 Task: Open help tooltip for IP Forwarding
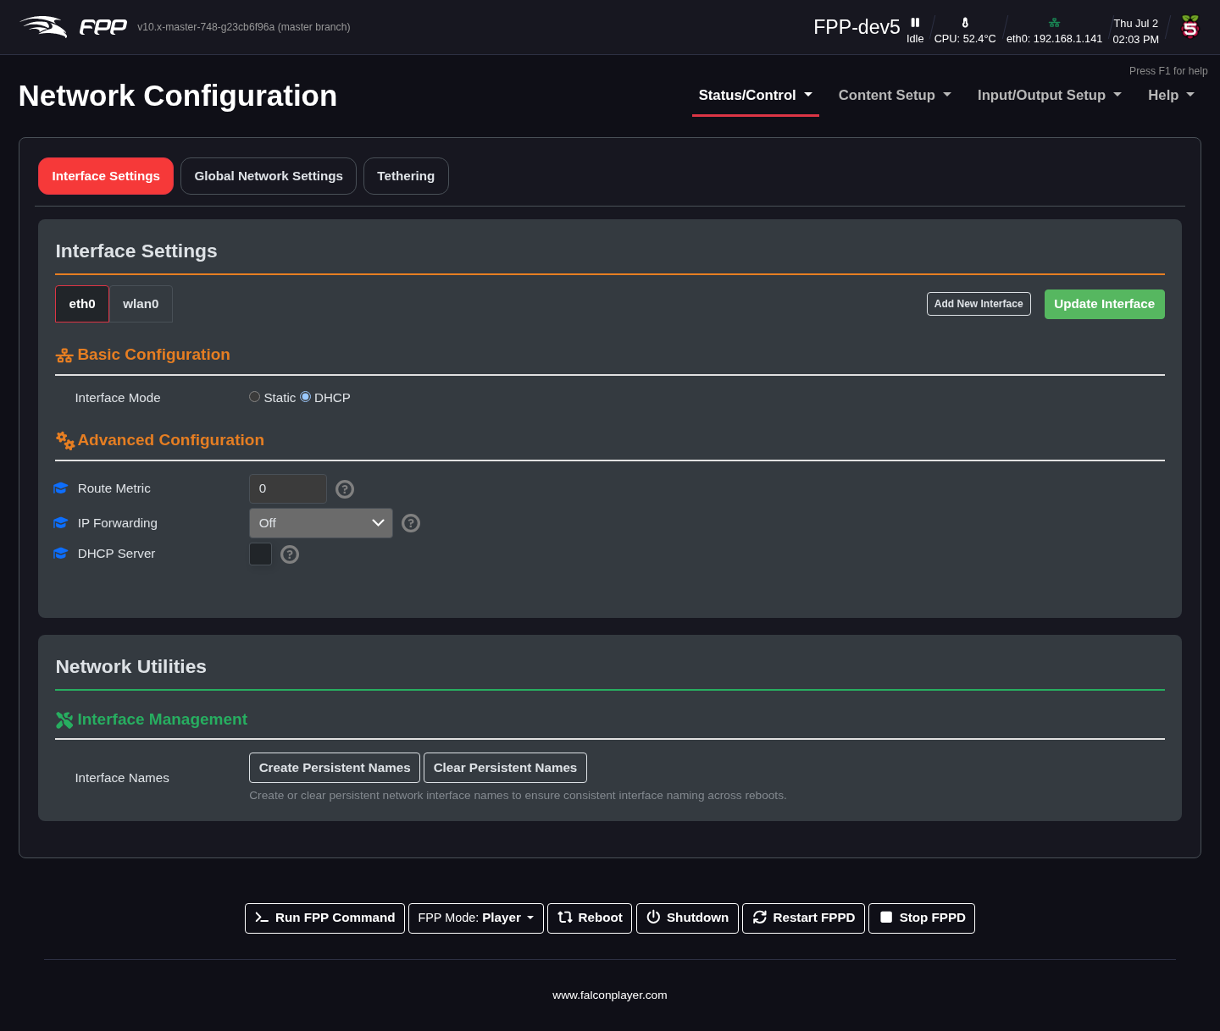tap(411, 523)
